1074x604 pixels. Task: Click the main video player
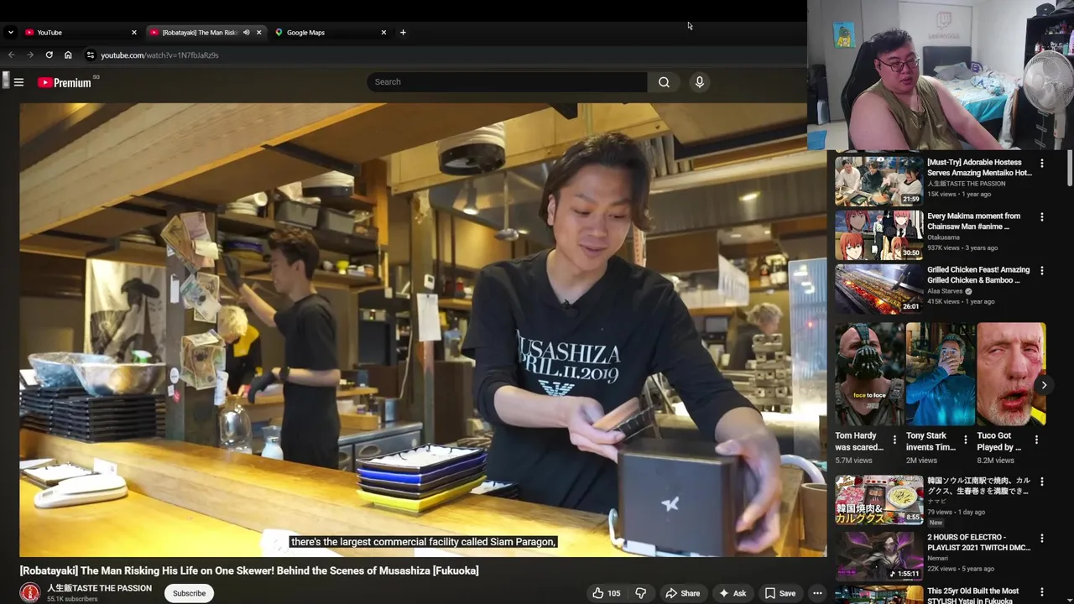coord(423,330)
